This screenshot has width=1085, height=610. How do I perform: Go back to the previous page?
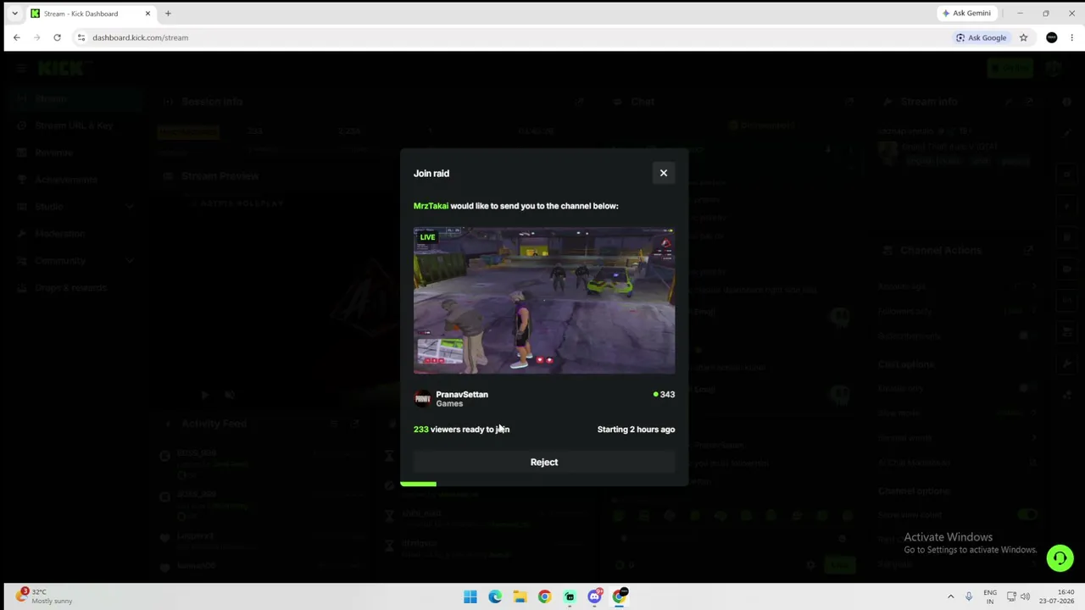(16, 37)
